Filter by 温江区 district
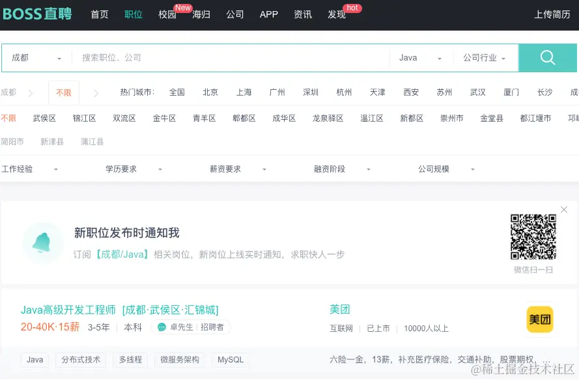The image size is (579, 380). tap(372, 118)
